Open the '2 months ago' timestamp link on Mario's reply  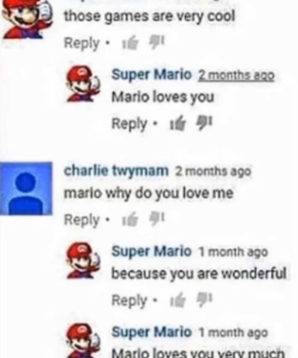236,76
